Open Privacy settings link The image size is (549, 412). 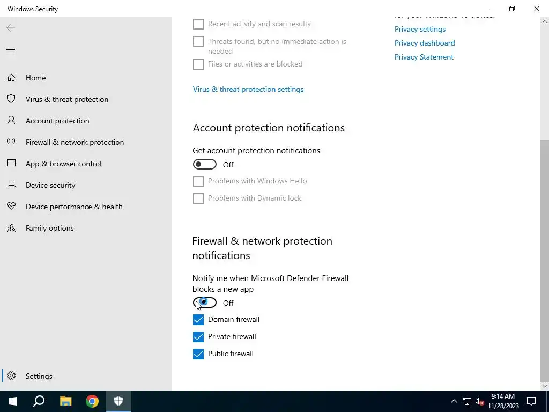420,29
